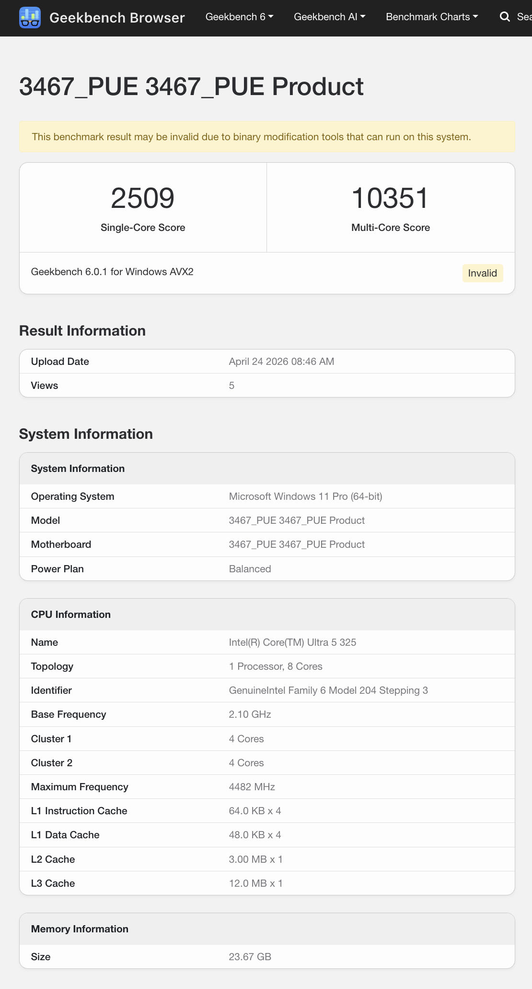Click the Geekbench glasses logo icon

[x=30, y=18]
